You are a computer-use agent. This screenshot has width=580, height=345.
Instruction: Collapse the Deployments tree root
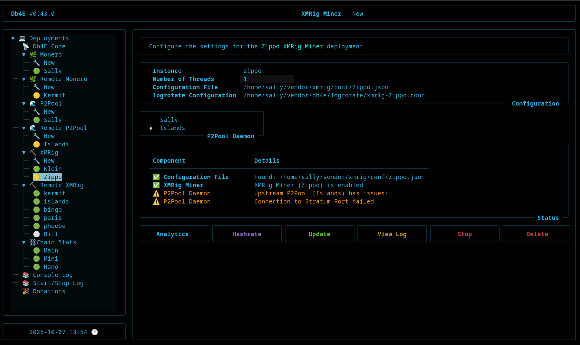(x=13, y=38)
